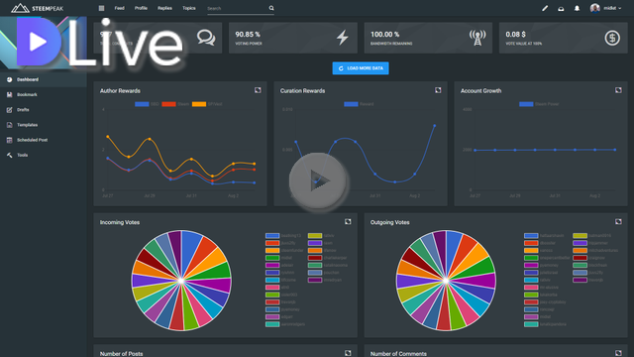Click the dollar vote value icon

tap(612, 38)
